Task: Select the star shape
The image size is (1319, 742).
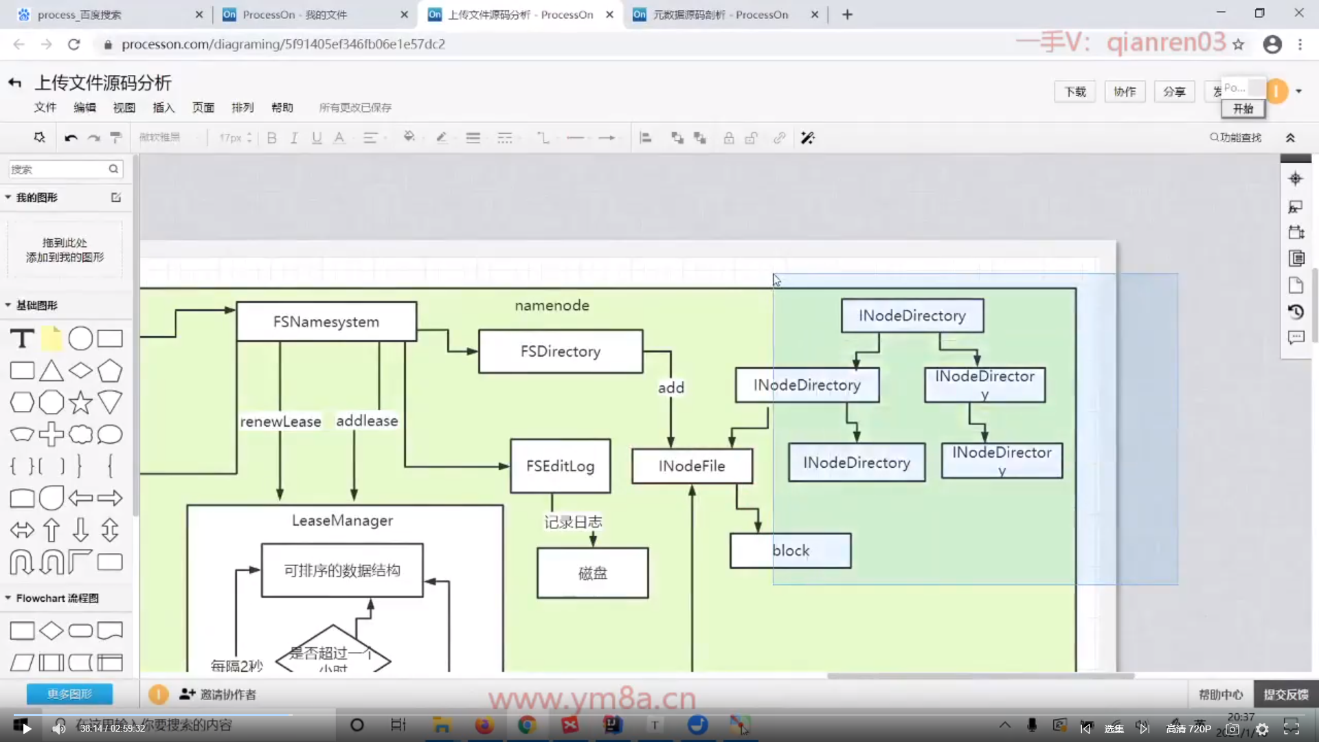Action: (80, 403)
